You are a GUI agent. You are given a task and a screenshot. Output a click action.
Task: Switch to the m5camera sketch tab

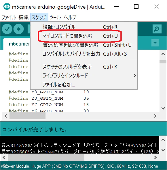coord(17,44)
